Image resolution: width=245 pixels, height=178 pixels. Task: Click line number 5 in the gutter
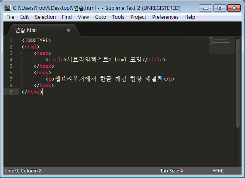point(11,66)
